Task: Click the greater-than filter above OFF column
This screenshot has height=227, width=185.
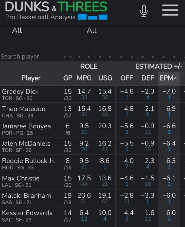Action: [x=121, y=57]
